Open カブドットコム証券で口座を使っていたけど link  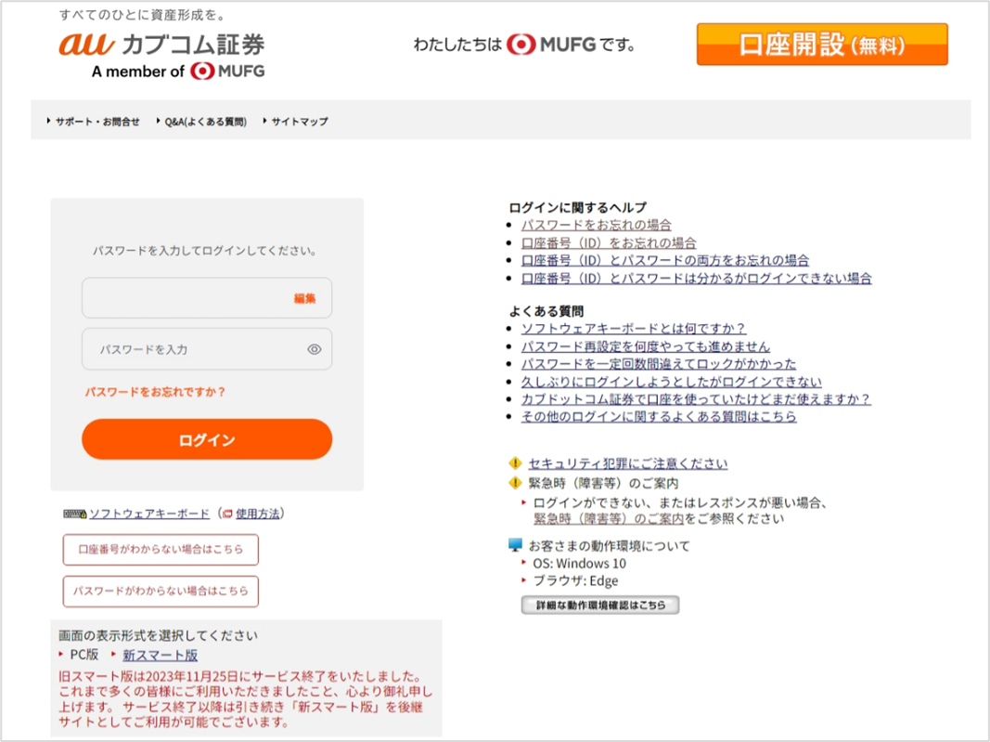click(x=696, y=399)
